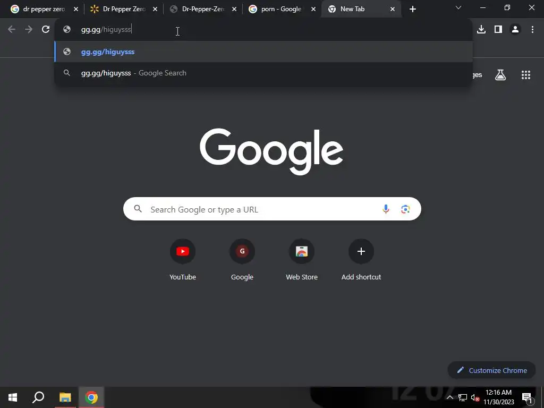Viewport: 544px width, 408px height.
Task: Search by image with Google Lens
Action: 405,209
